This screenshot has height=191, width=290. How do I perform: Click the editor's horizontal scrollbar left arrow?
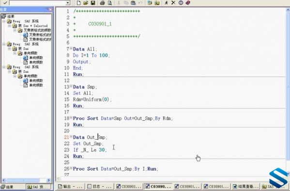tap(59, 179)
